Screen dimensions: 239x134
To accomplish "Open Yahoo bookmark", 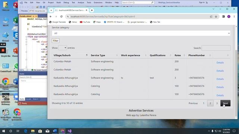I will (x=73, y=22).
